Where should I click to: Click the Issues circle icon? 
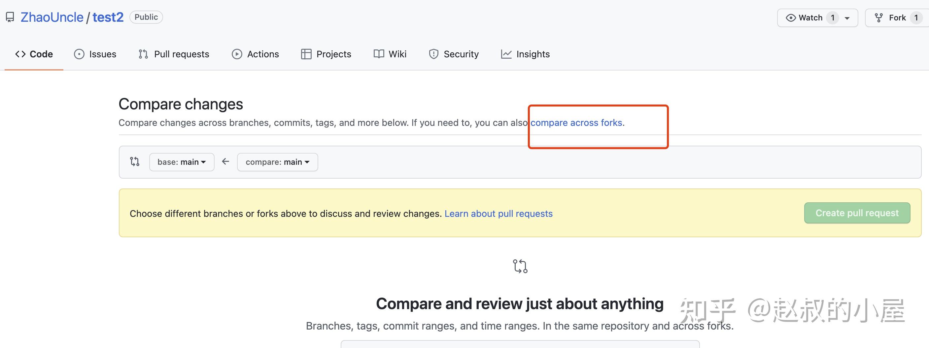(79, 54)
